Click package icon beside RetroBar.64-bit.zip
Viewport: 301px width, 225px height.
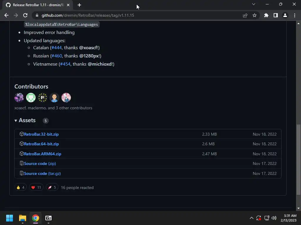(x=21, y=144)
